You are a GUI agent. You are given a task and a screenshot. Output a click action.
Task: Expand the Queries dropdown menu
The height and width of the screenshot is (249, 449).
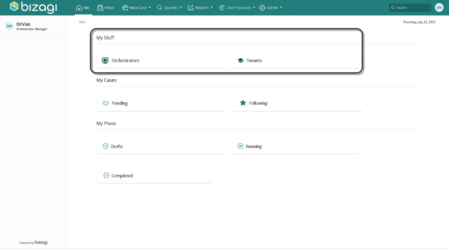(x=169, y=8)
